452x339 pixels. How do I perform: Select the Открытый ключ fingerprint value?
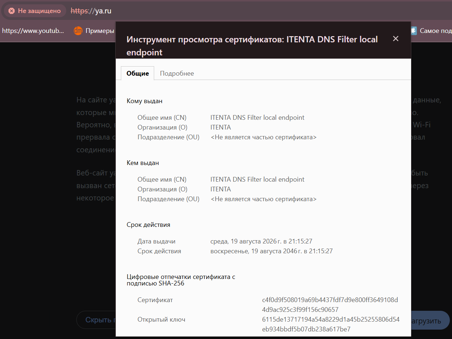331,324
